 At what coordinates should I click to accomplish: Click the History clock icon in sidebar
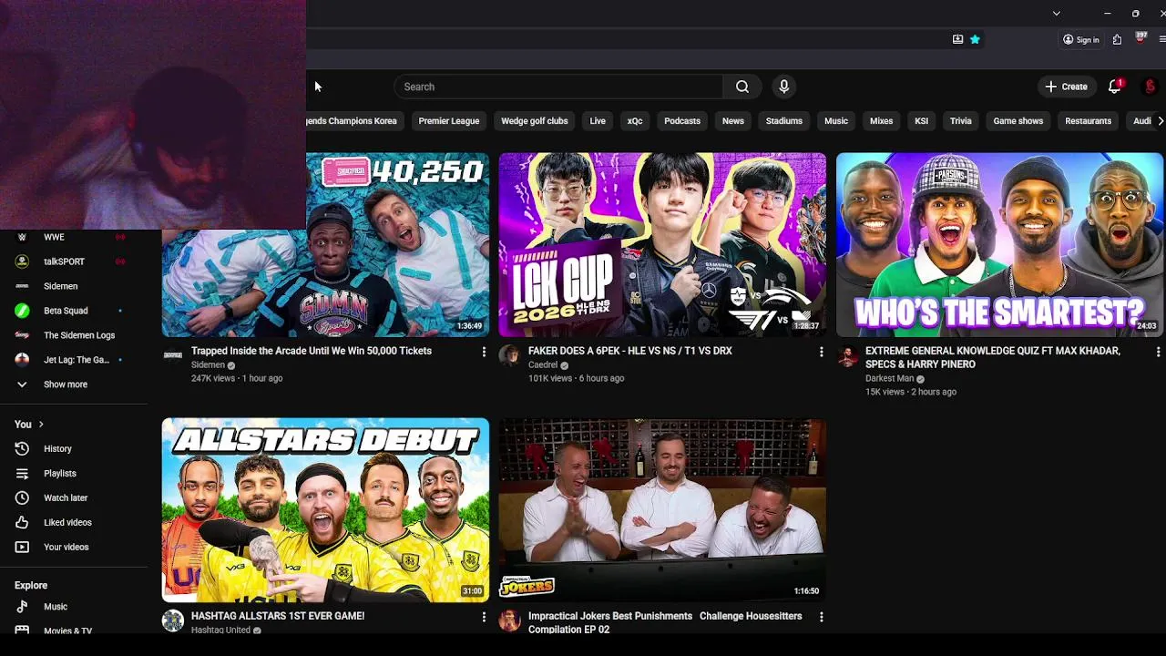(x=22, y=448)
